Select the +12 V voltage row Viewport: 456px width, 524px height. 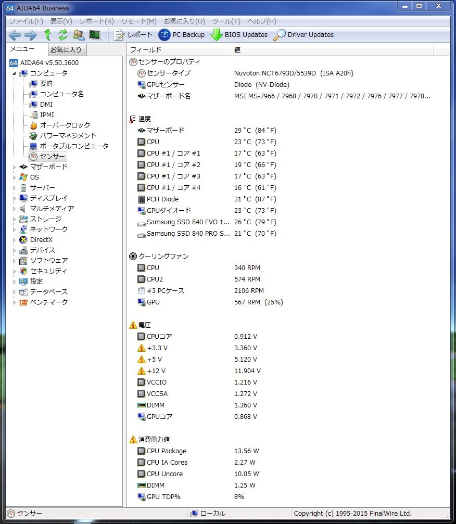coord(287,371)
